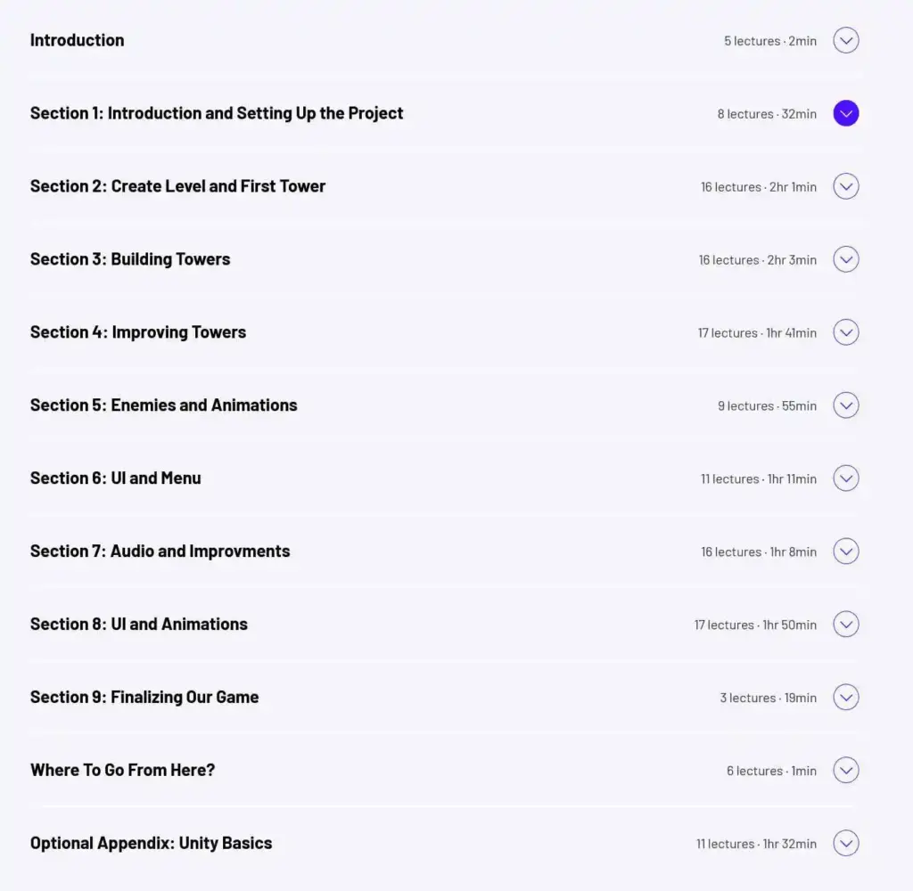Expand Section 4 Improving Towers arrow icon
Image resolution: width=913 pixels, height=891 pixels.
[x=845, y=332]
